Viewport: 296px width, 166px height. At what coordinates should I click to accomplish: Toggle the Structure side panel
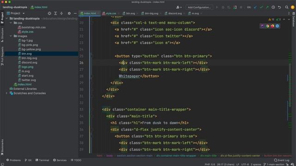tap(2, 35)
